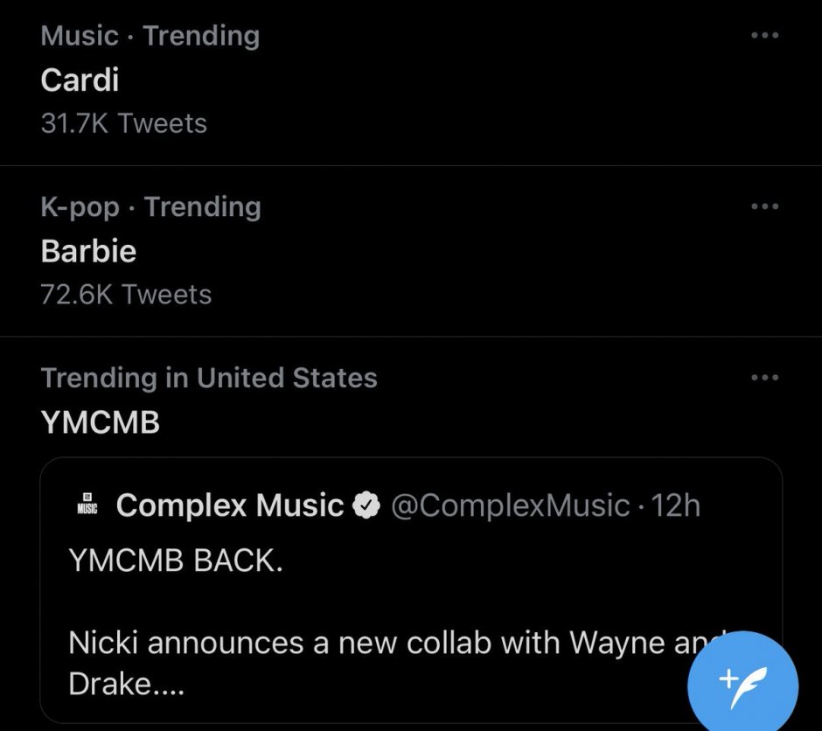Open the Complex Music profile name
Viewport: 822px width, 731px height.
(x=230, y=505)
